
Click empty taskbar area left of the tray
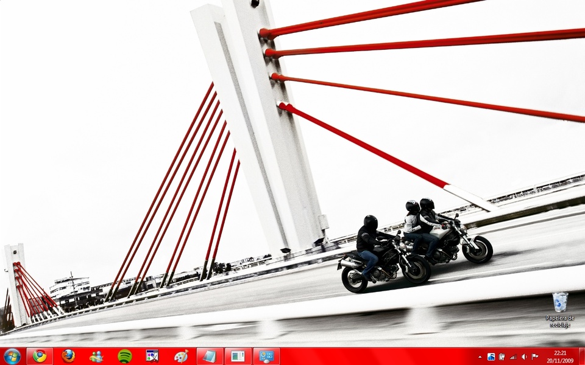[x=378, y=356]
